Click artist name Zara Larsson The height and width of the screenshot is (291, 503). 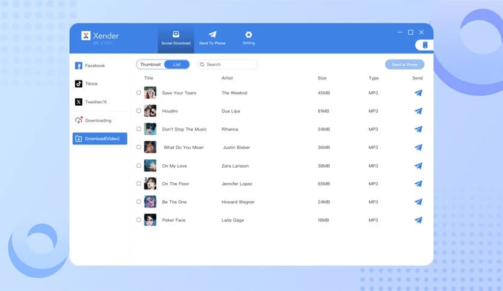(x=235, y=166)
